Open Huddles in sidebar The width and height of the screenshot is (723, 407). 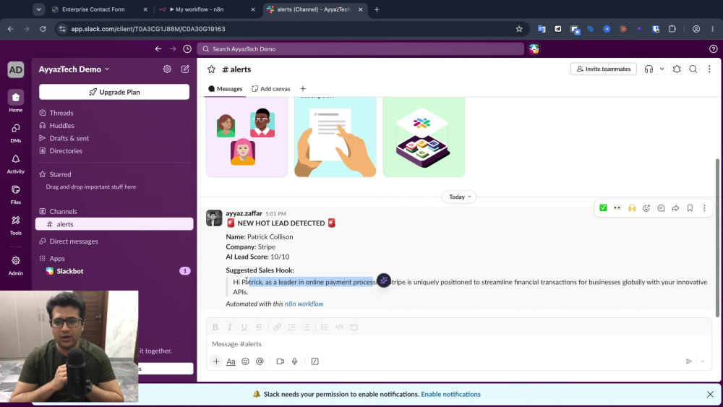61,125
